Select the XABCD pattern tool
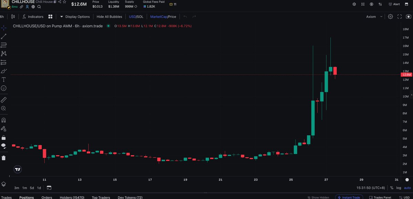Viewport: 413px width, 199px height. coord(3,54)
